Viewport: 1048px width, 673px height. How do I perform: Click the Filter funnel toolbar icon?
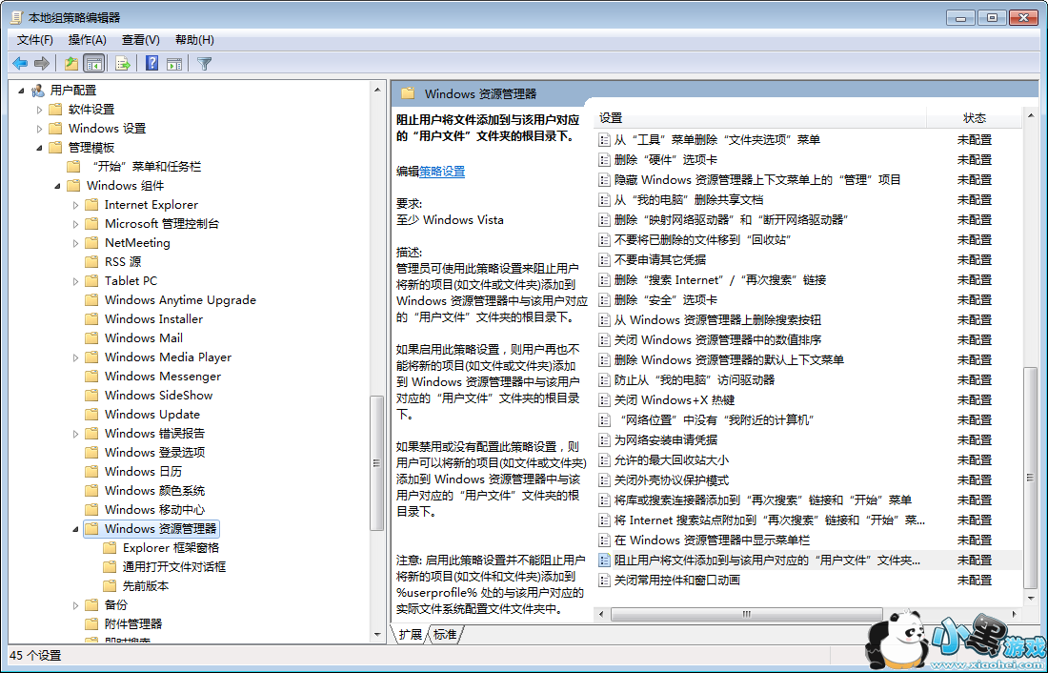tap(204, 64)
